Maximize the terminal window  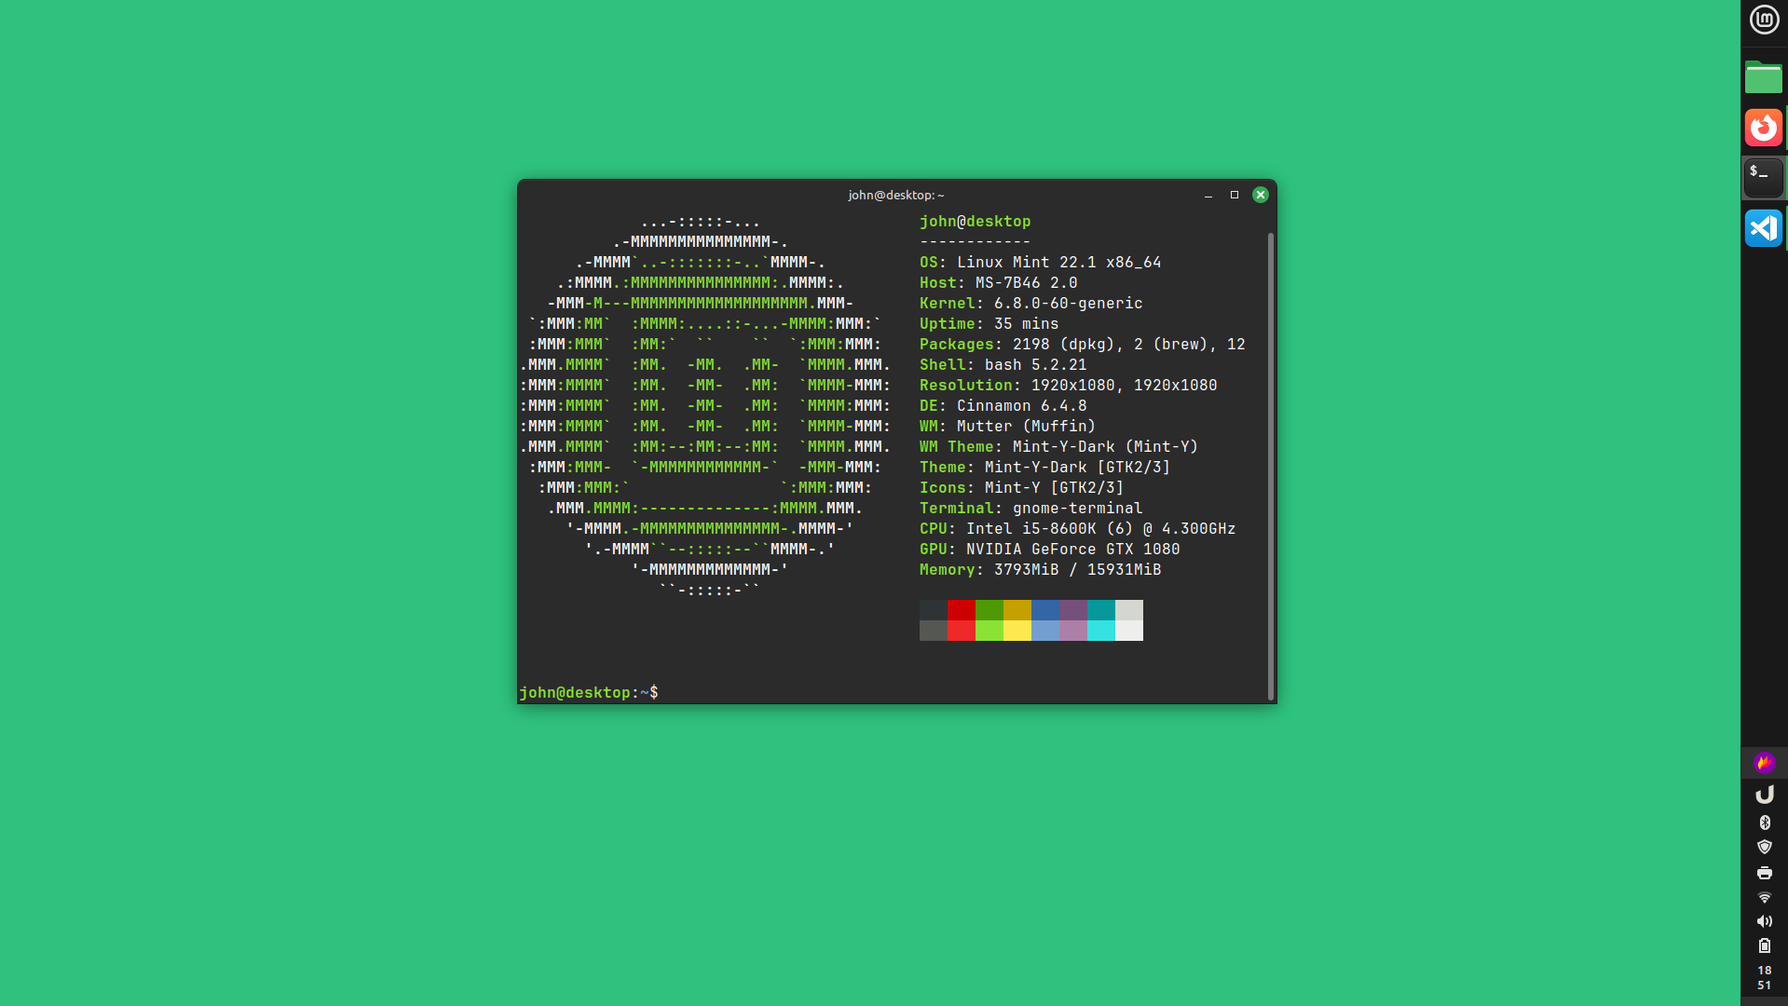pyautogui.click(x=1235, y=195)
